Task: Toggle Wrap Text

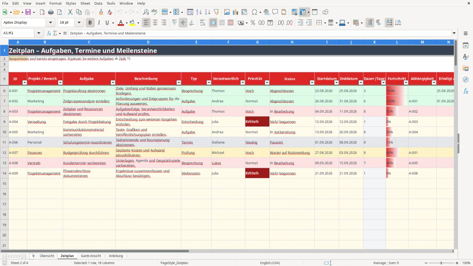Action: (x=203, y=23)
